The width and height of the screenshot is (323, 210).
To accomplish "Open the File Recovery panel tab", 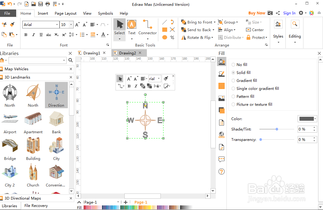I will click(x=36, y=205).
